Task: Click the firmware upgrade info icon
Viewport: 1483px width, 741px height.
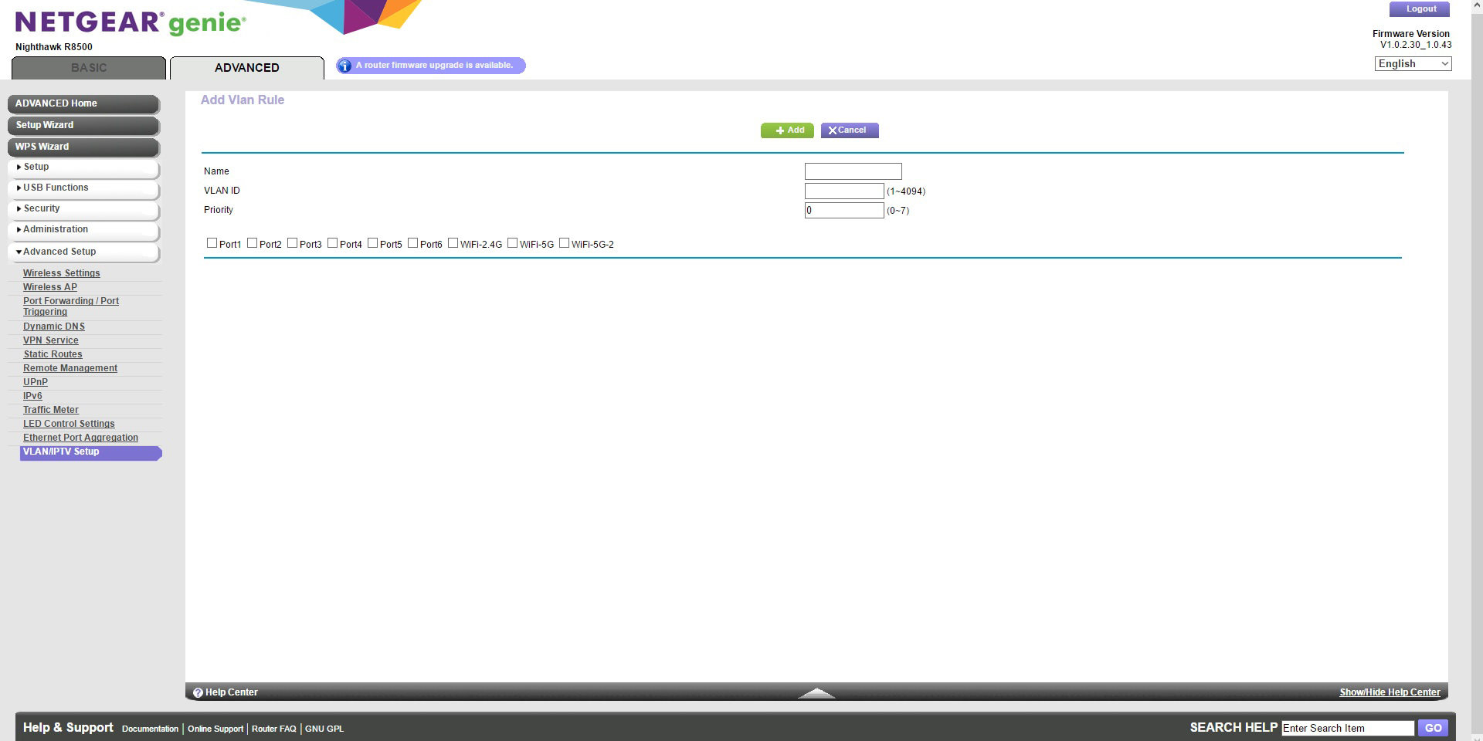Action: pos(344,66)
